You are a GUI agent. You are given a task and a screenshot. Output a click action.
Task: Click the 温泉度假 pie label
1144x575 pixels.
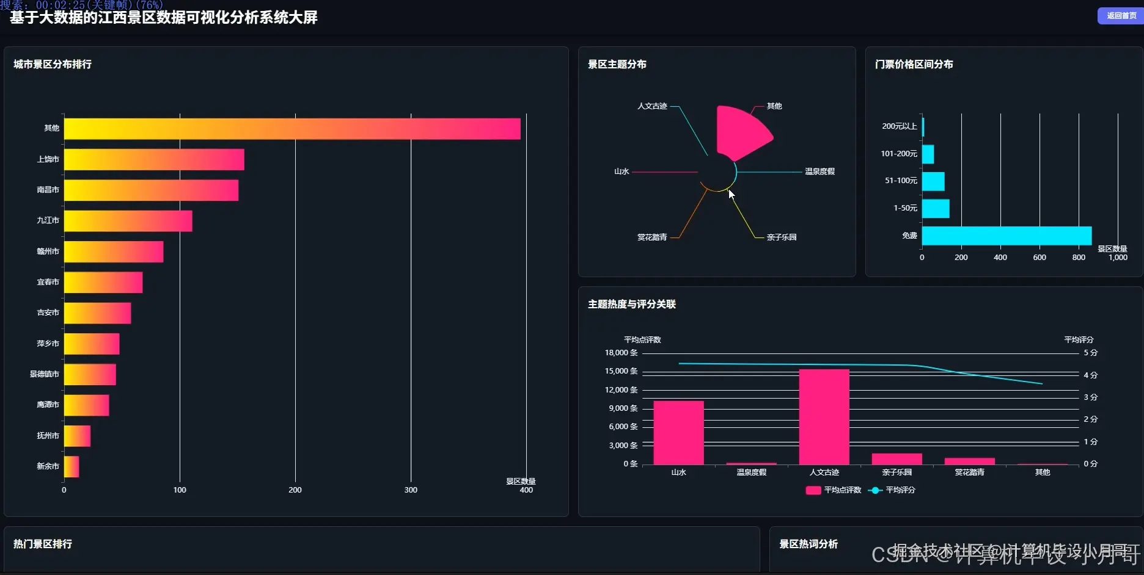pyautogui.click(x=820, y=172)
